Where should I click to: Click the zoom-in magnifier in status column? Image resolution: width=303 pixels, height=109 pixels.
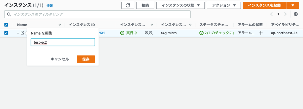point(146,33)
